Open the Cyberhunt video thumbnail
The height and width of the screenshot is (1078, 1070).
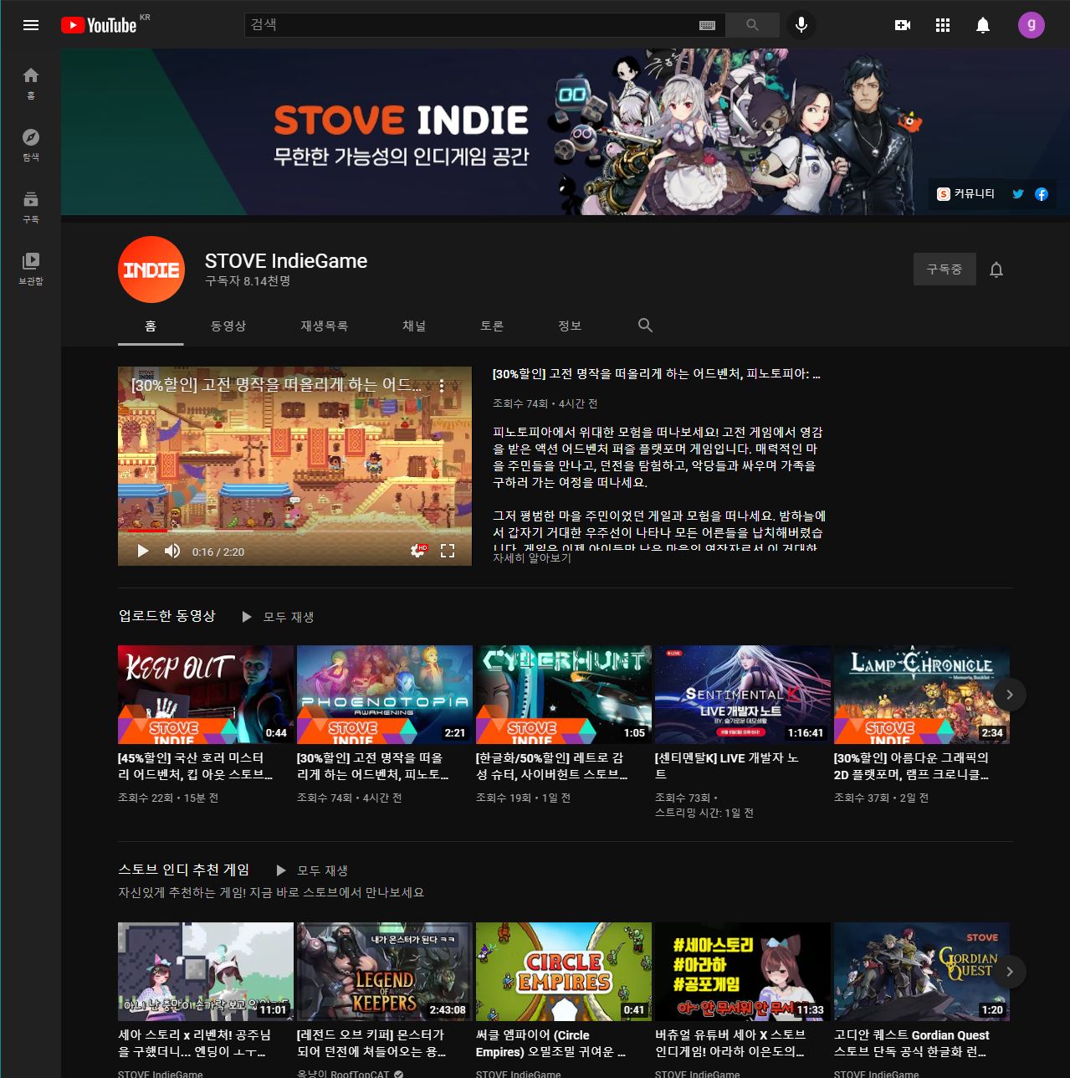[x=564, y=695]
